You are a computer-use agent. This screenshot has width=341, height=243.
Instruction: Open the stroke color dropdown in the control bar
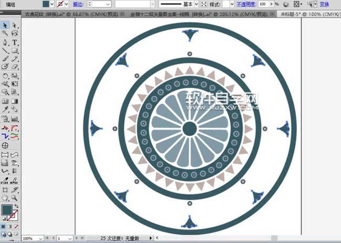click(x=66, y=4)
